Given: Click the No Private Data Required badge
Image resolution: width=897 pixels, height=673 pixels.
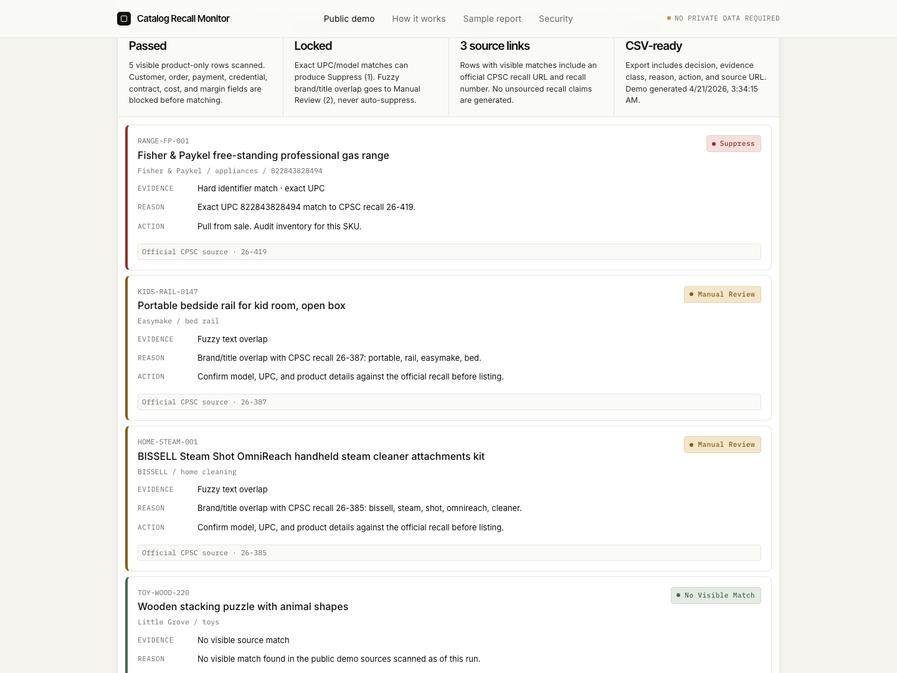Looking at the screenshot, I should coord(723,19).
